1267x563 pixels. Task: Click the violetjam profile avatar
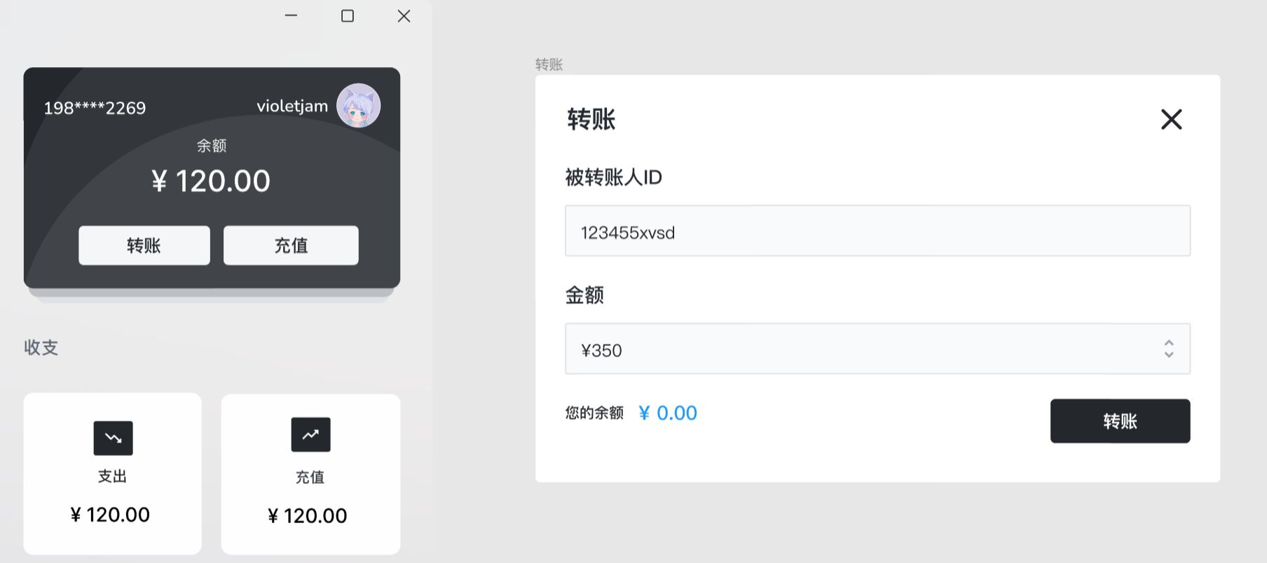pyautogui.click(x=358, y=106)
